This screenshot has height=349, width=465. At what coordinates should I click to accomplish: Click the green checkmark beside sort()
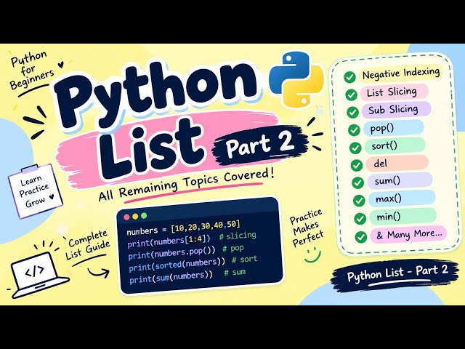coord(355,148)
